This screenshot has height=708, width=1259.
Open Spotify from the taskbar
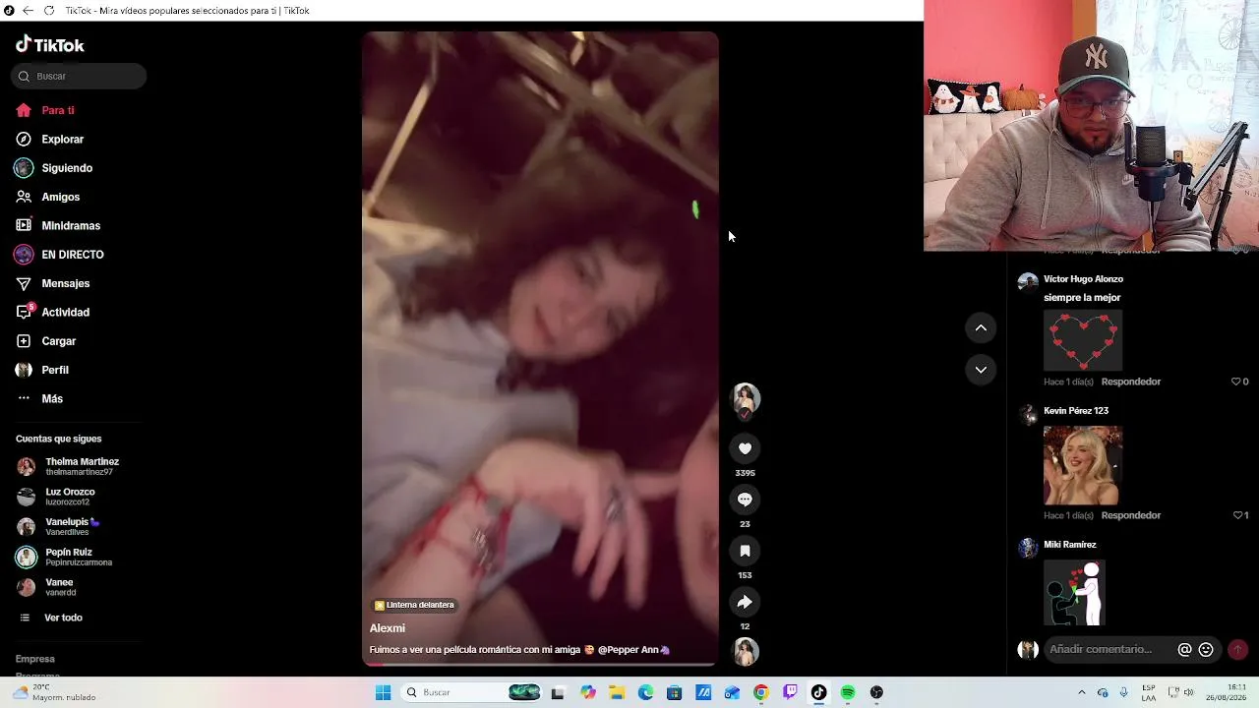(x=848, y=692)
